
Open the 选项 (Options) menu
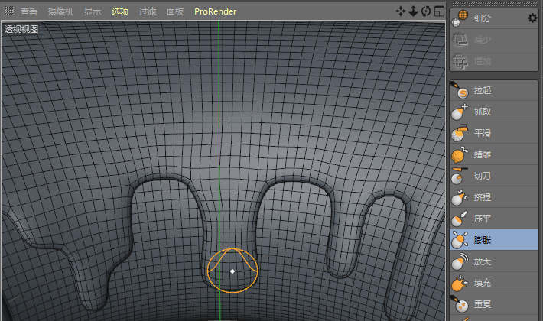coord(120,11)
